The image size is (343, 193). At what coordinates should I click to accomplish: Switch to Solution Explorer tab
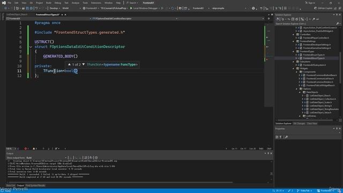click(x=284, y=124)
